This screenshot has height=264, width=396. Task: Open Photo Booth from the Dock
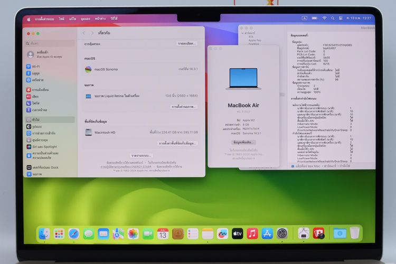pos(319,234)
